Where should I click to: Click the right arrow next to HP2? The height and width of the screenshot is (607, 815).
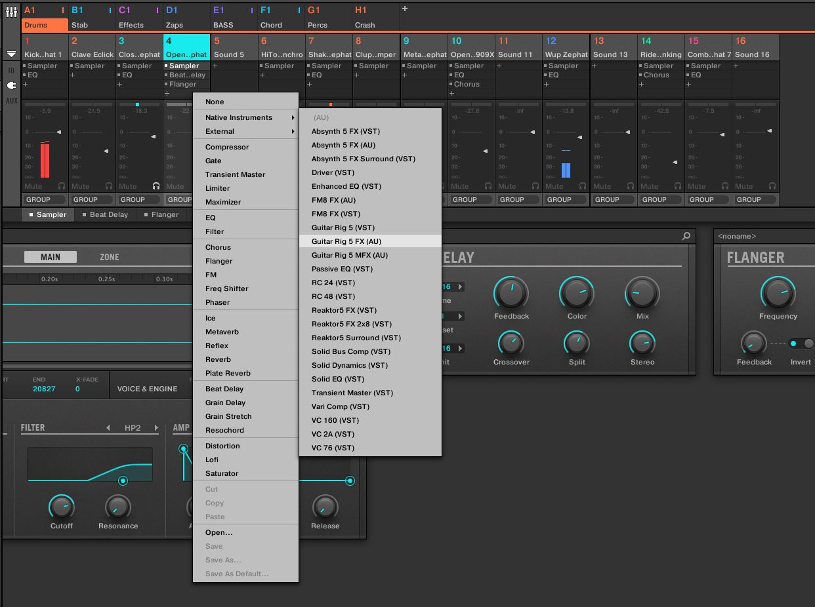(156, 428)
